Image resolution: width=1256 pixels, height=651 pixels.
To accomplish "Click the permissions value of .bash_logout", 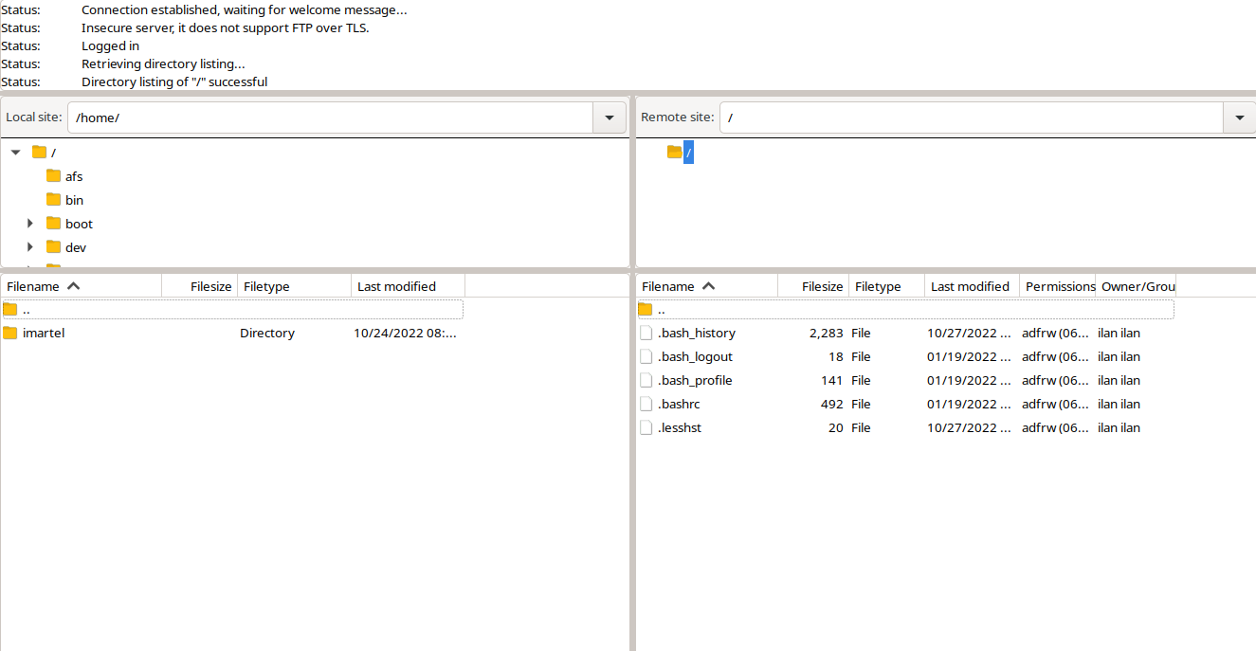I will 1056,357.
